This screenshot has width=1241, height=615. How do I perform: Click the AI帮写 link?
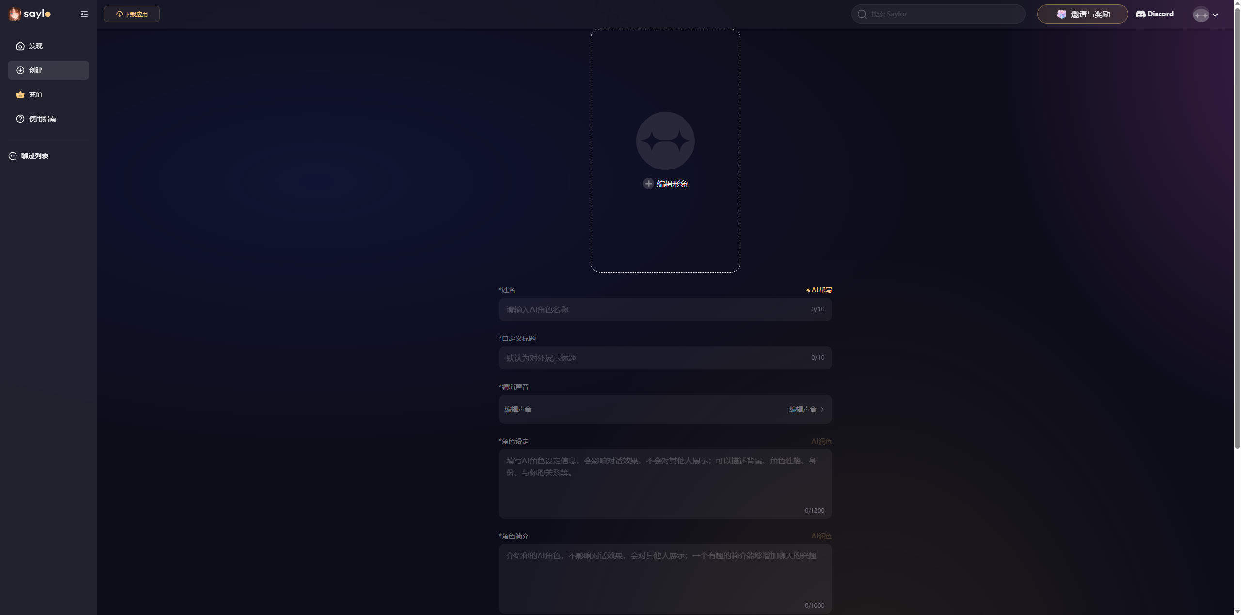[819, 290]
